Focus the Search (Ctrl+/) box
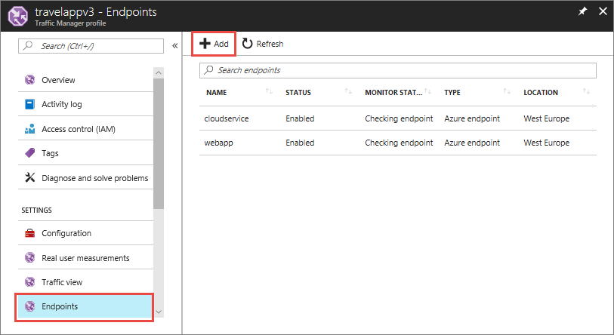This screenshot has height=335, width=614. (91, 46)
